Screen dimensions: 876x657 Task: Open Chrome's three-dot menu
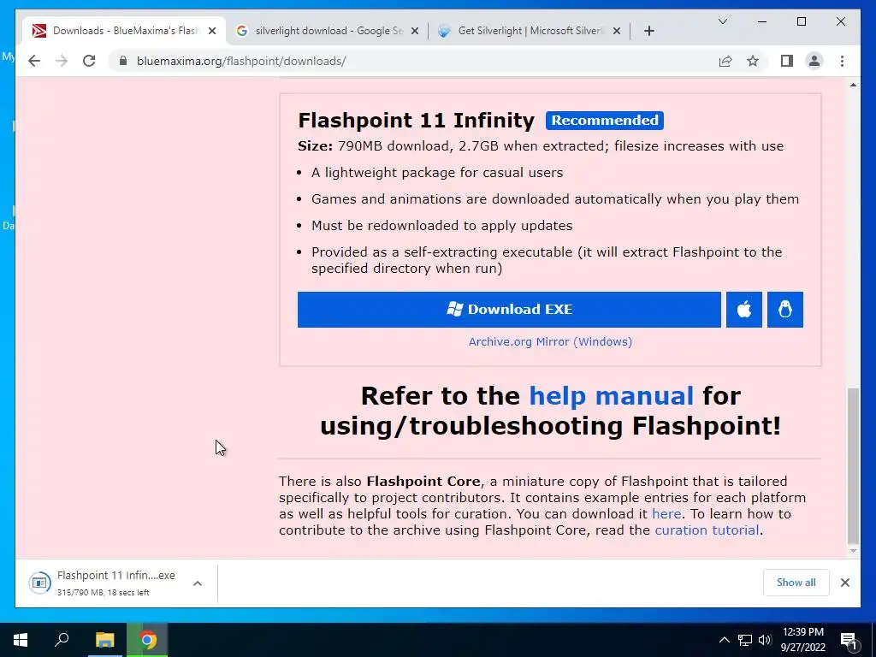click(842, 61)
